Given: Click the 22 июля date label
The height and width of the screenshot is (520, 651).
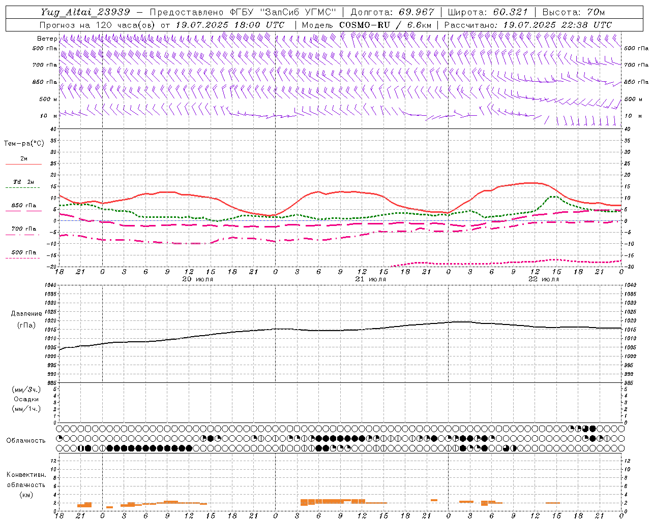Looking at the screenshot, I should tap(544, 279).
